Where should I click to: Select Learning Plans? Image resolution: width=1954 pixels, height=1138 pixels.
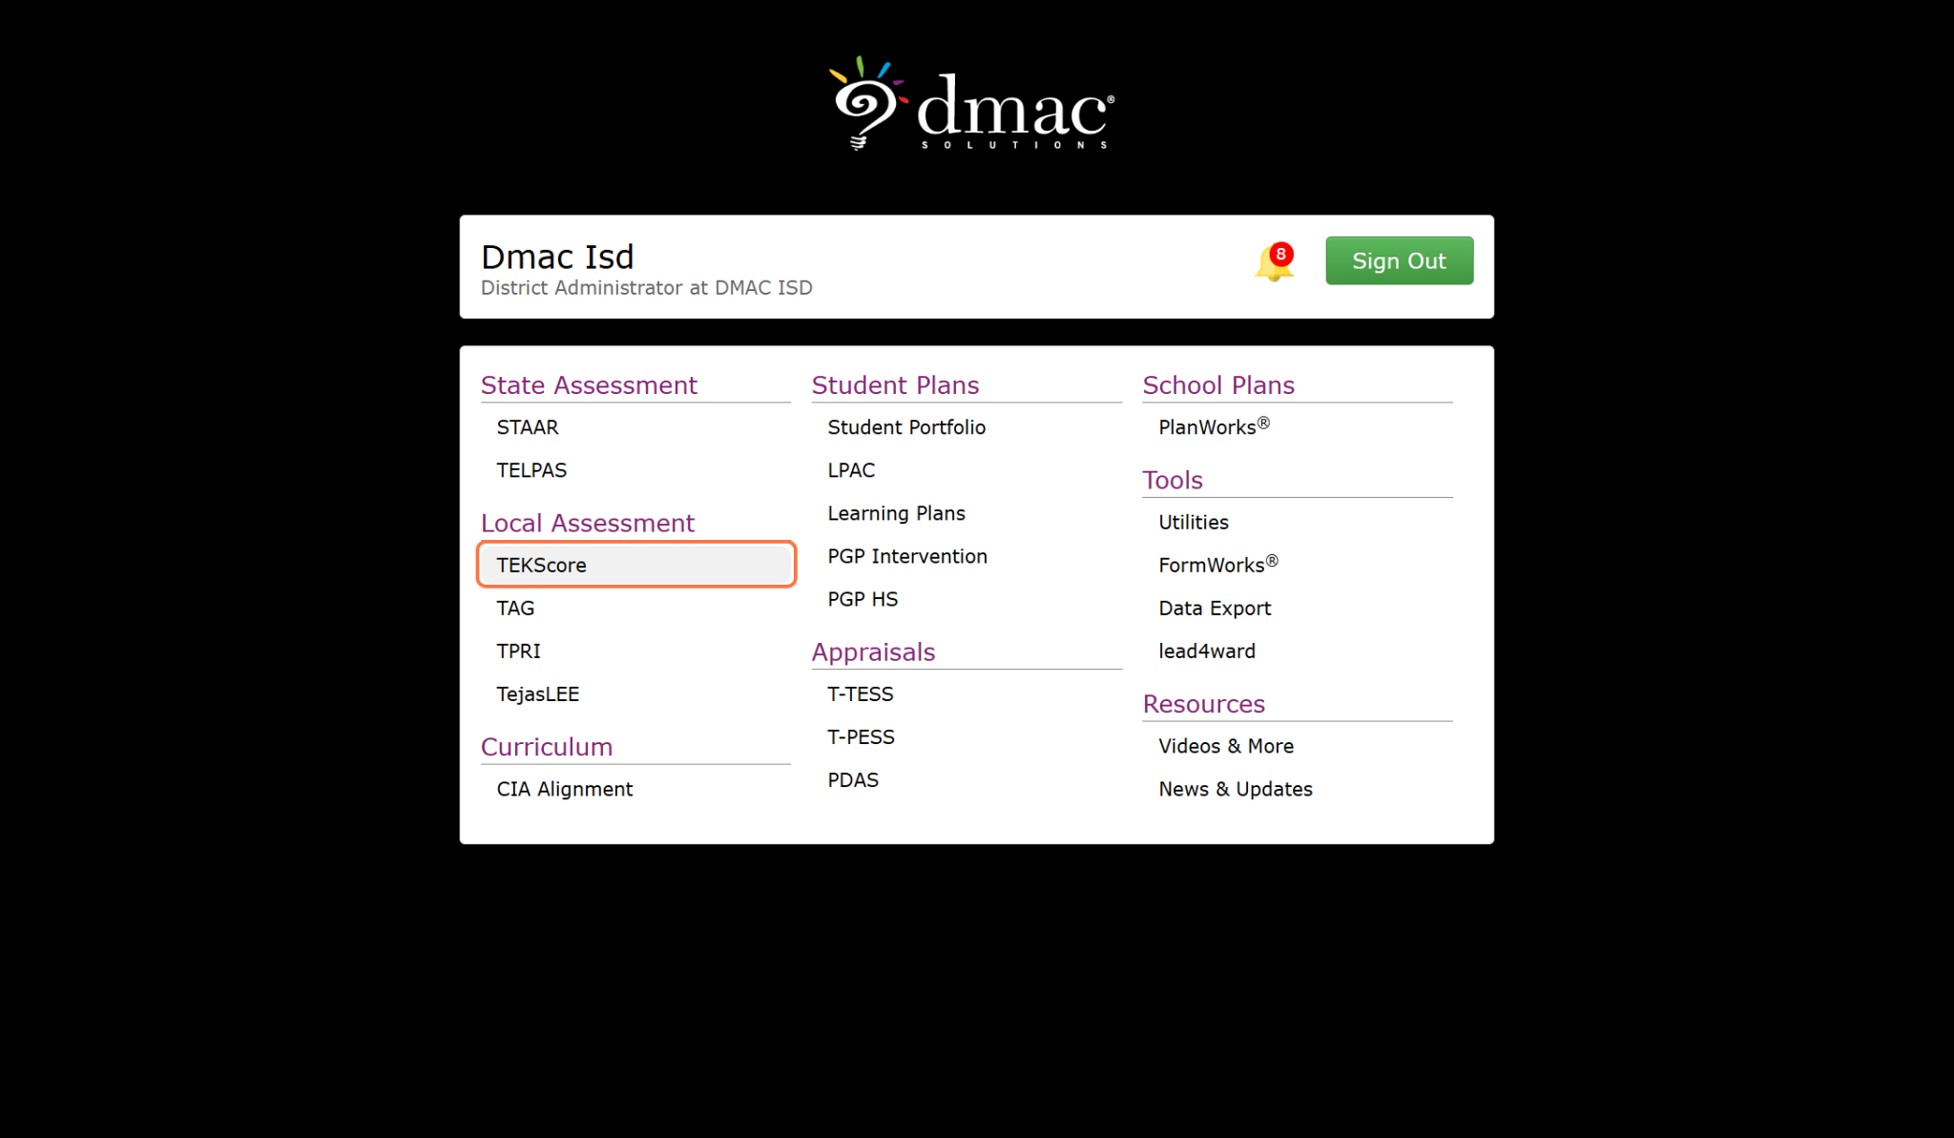tap(896, 513)
